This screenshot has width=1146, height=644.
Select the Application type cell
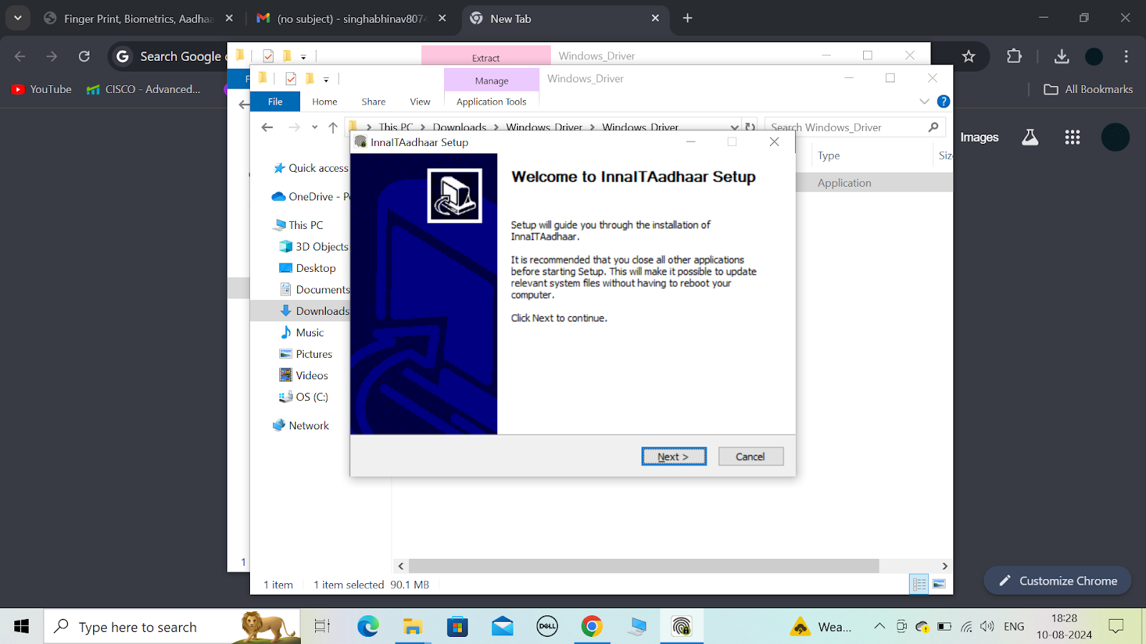(844, 183)
